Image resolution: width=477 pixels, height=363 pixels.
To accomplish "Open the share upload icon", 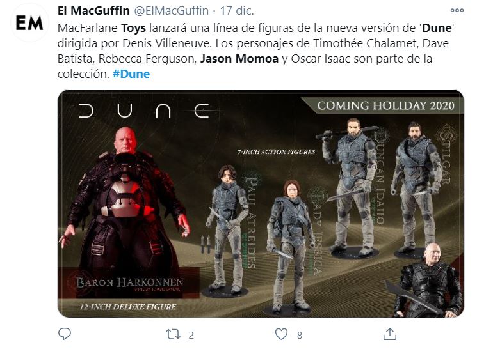I will (390, 334).
